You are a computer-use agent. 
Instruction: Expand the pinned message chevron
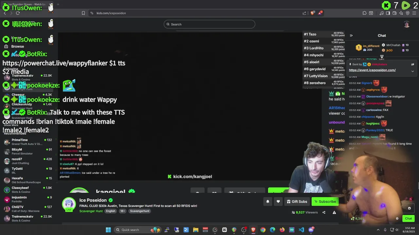pos(412,71)
